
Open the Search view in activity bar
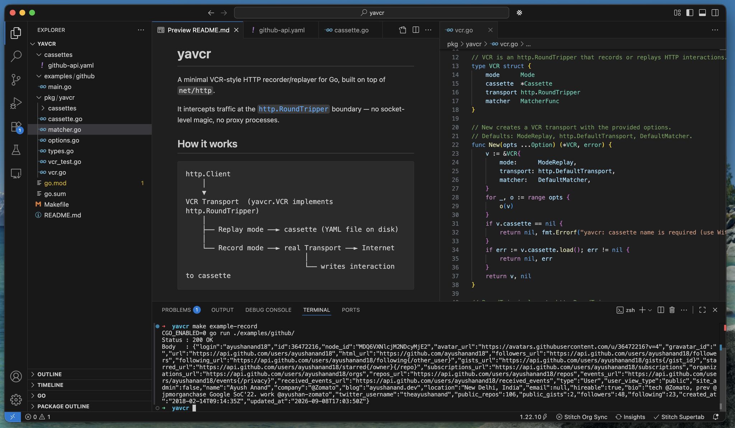click(x=16, y=56)
